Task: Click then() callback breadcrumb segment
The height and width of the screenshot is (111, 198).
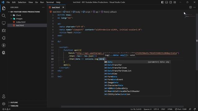Action: pyautogui.click(x=109, y=12)
